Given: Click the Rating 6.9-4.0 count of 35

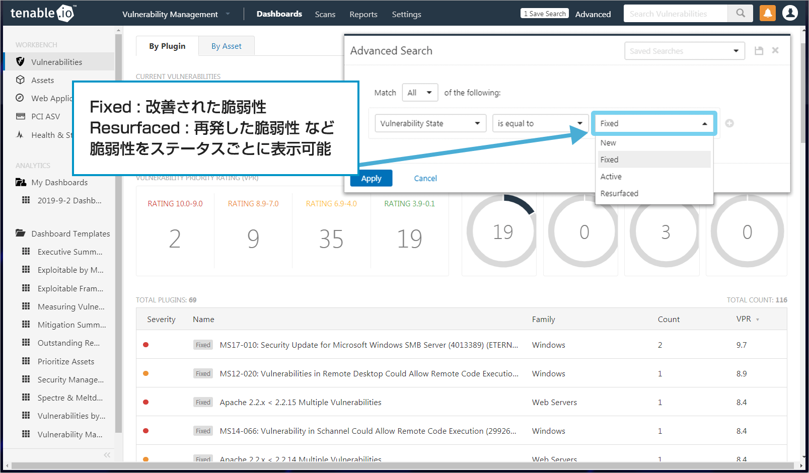Looking at the screenshot, I should 331,239.
